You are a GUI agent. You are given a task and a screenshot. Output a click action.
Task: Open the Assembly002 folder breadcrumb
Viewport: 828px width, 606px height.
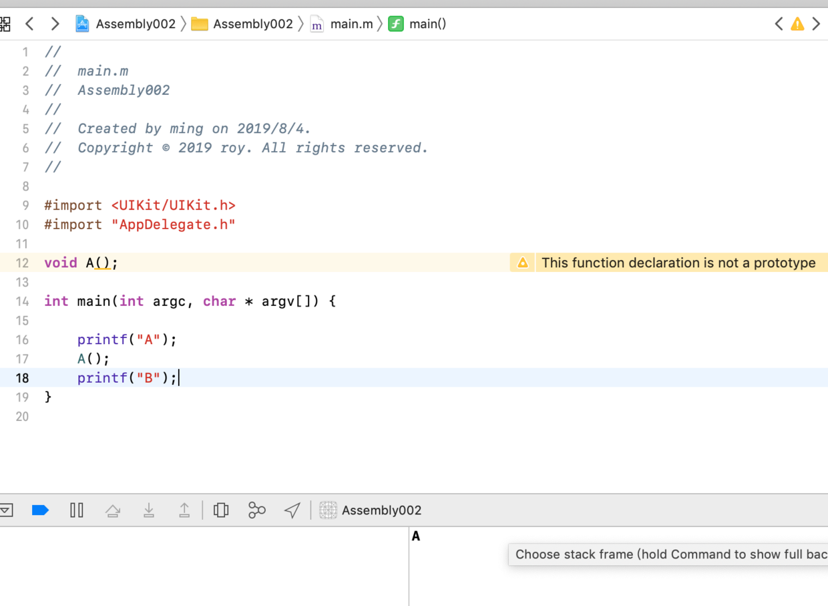click(x=242, y=24)
